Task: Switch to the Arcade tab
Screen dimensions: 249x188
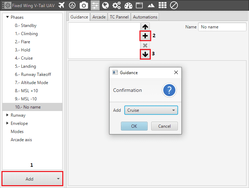Action: pos(99,17)
